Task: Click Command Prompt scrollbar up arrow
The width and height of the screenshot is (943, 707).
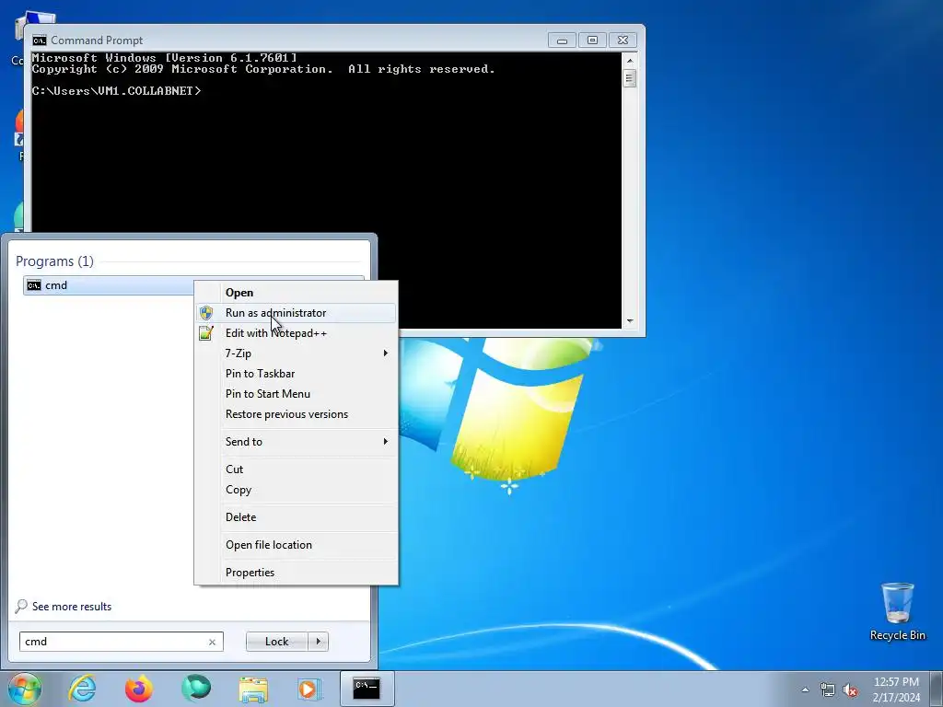Action: (x=630, y=60)
